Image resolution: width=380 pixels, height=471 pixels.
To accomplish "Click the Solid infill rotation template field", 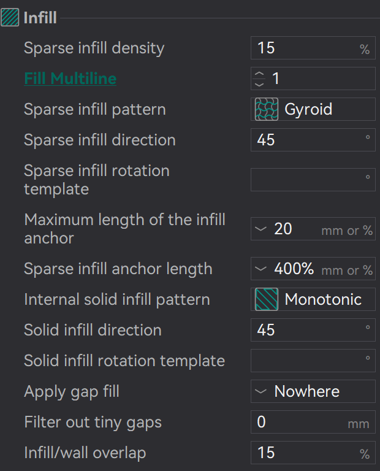I will (x=303, y=361).
